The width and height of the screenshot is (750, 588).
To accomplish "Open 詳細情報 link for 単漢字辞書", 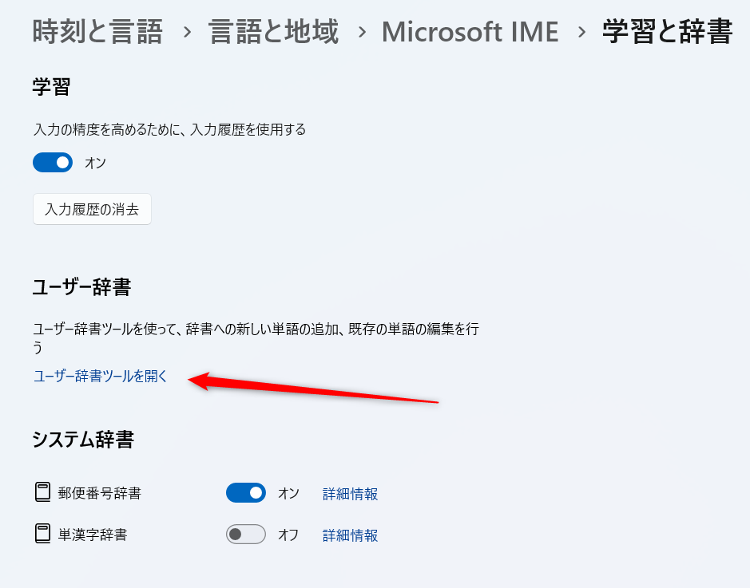I will coord(350,535).
